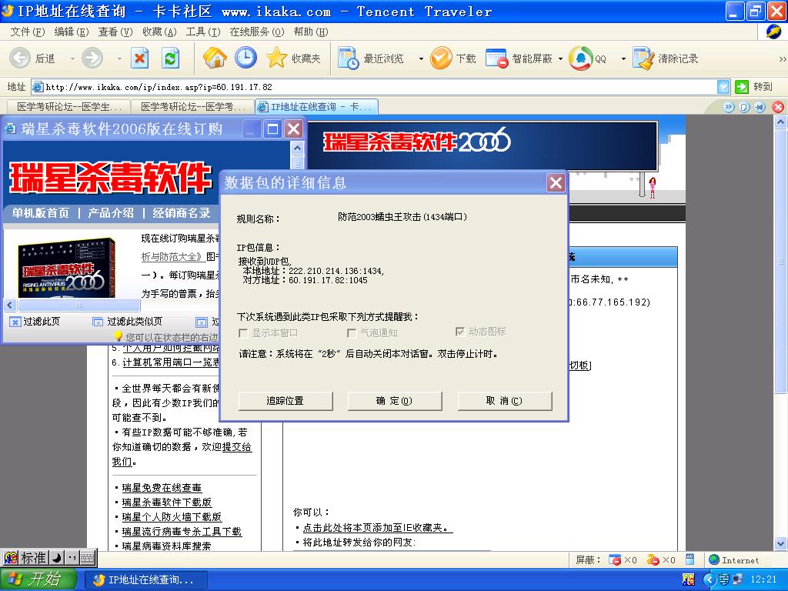Open 瑞星个人防火墙下载版 link

[x=172, y=516]
